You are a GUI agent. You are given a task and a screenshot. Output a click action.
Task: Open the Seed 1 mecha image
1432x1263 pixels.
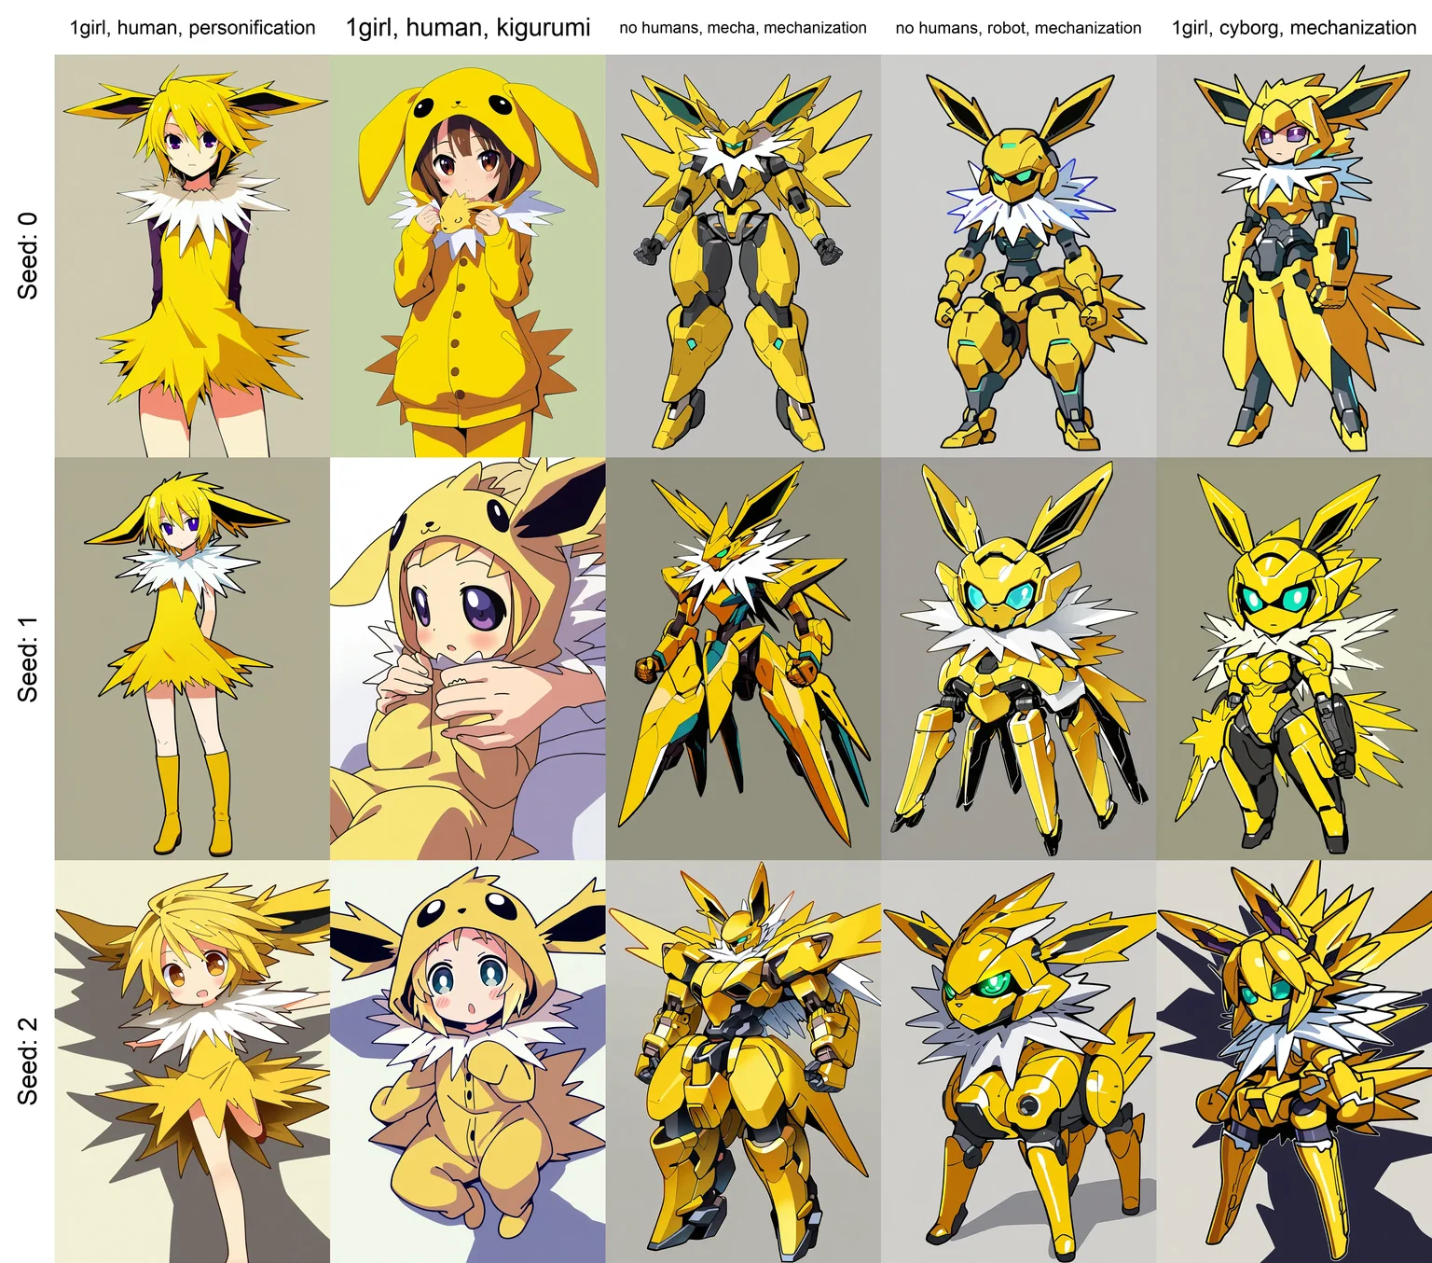click(743, 659)
